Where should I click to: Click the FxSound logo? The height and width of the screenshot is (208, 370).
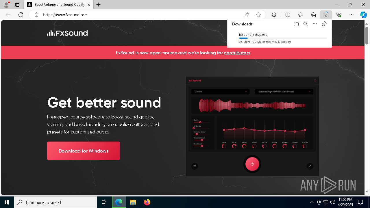pyautogui.click(x=67, y=33)
